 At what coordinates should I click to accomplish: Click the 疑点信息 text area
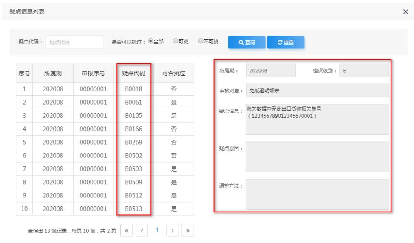point(317,119)
